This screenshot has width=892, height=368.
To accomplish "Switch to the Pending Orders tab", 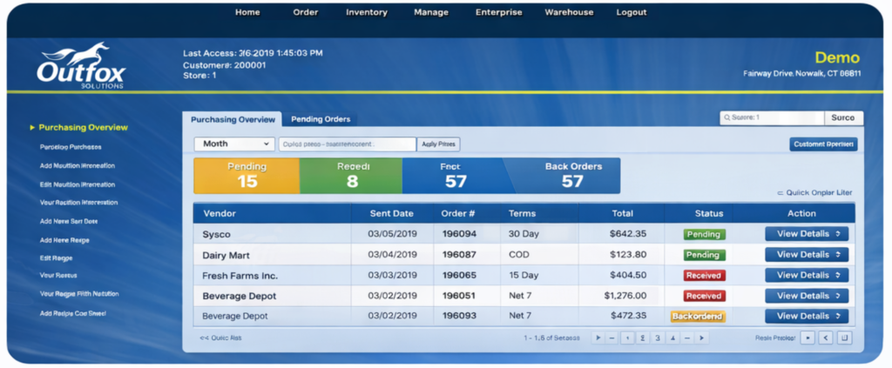I will [319, 119].
